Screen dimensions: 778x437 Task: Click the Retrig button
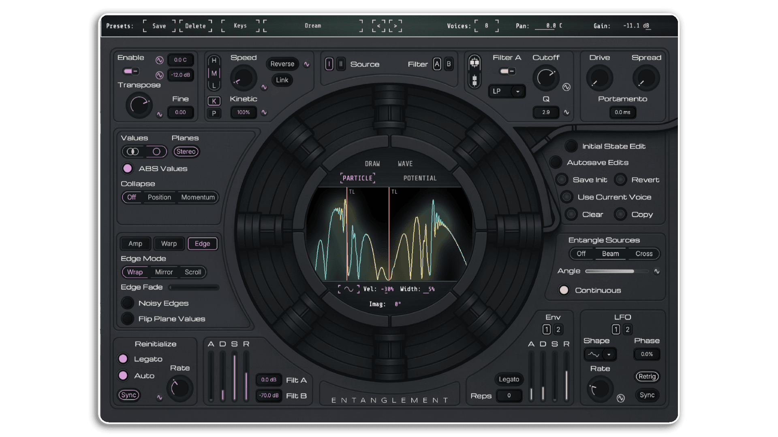[x=647, y=376]
